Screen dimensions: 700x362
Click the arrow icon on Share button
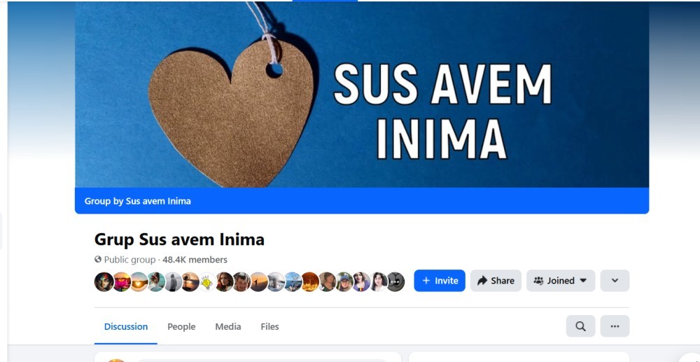point(482,281)
